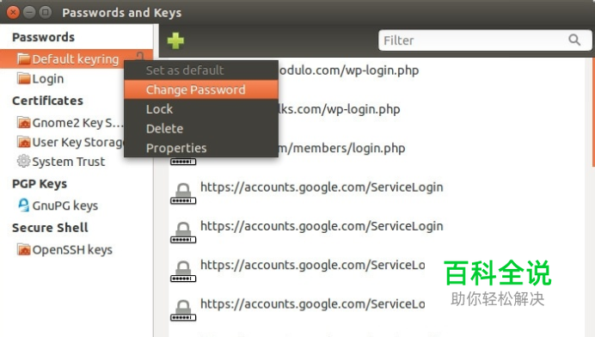Open the OpenSSH keys folder icon
The width and height of the screenshot is (595, 337).
[x=23, y=249]
